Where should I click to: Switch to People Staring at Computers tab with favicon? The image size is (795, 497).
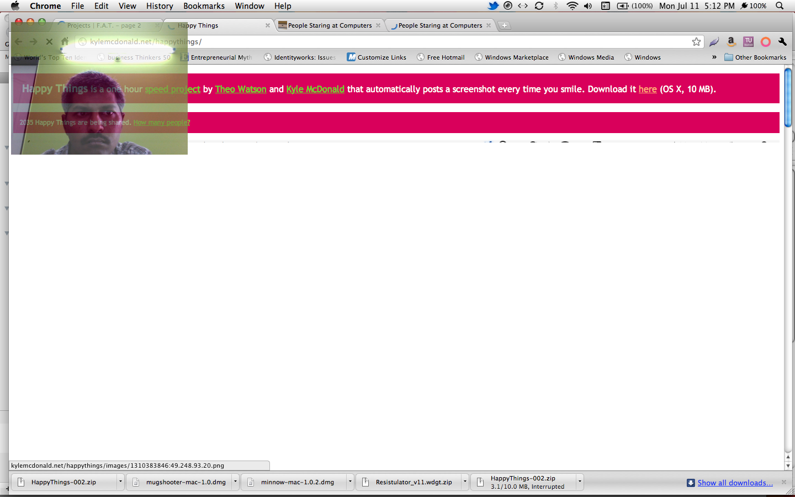click(x=330, y=25)
